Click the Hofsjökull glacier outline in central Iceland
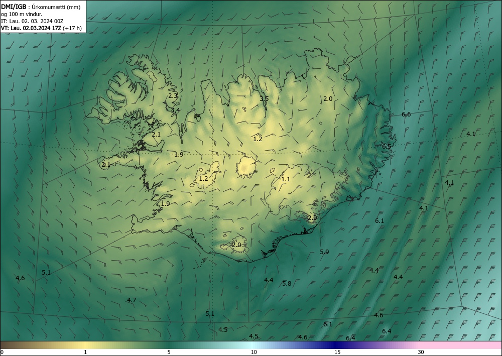This screenshot has width=502, height=356. click(246, 167)
